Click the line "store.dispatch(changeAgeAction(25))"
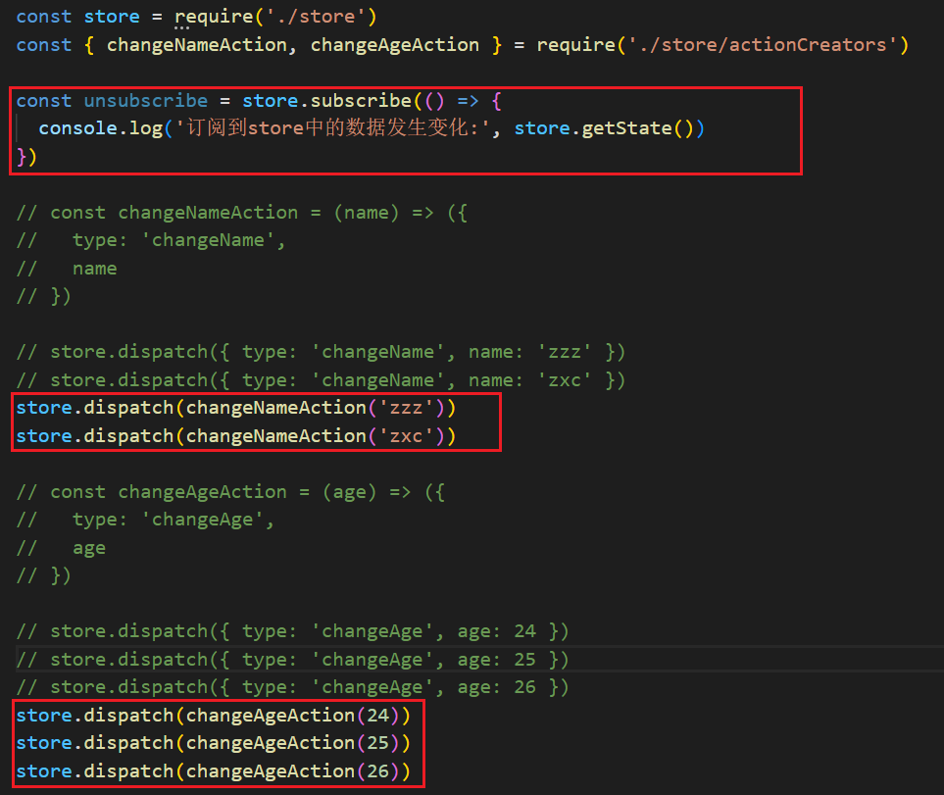The width and height of the screenshot is (944, 795). (x=213, y=743)
